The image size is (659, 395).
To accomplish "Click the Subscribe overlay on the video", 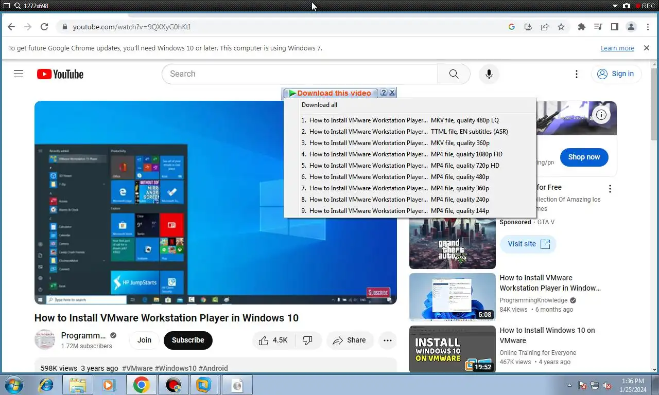I will click(x=378, y=292).
